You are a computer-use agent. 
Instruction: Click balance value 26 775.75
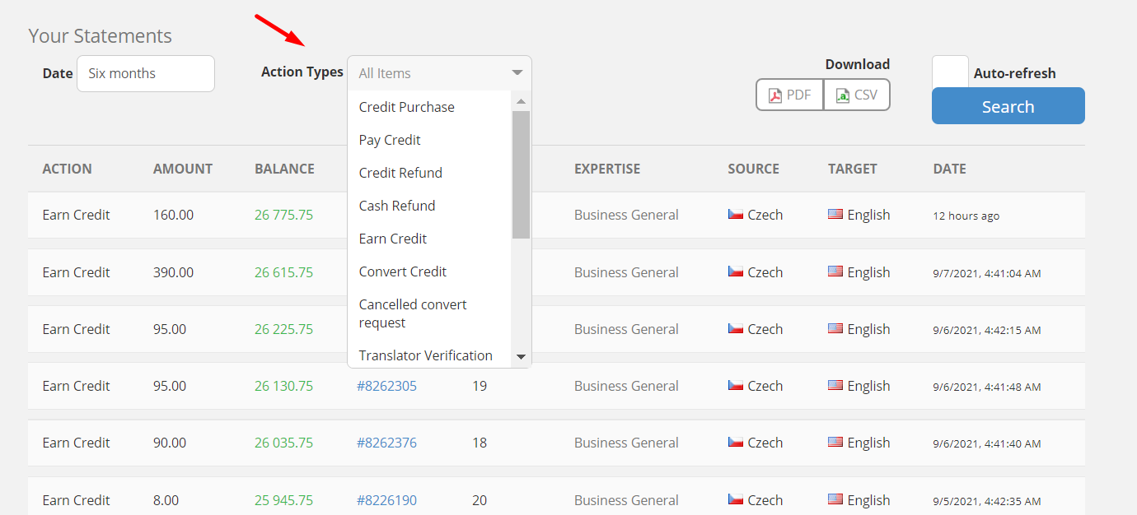283,215
